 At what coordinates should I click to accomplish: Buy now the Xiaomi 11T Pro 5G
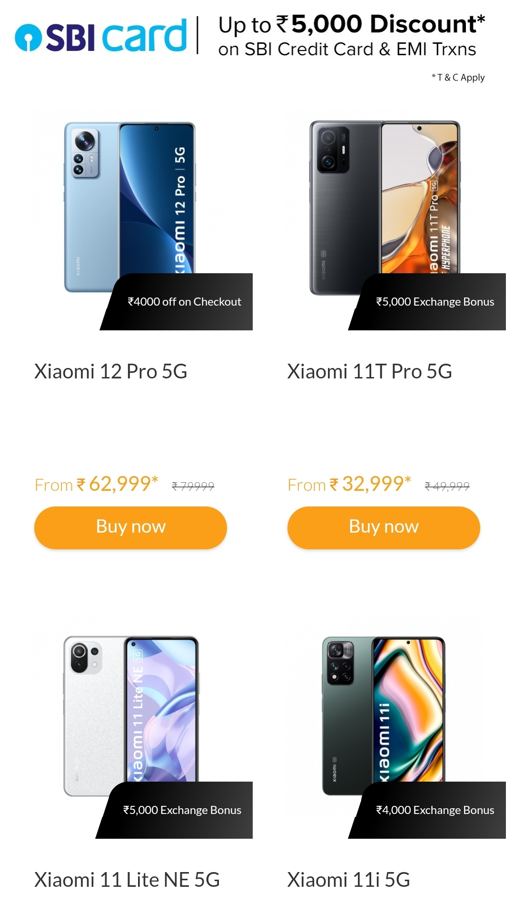click(x=384, y=527)
